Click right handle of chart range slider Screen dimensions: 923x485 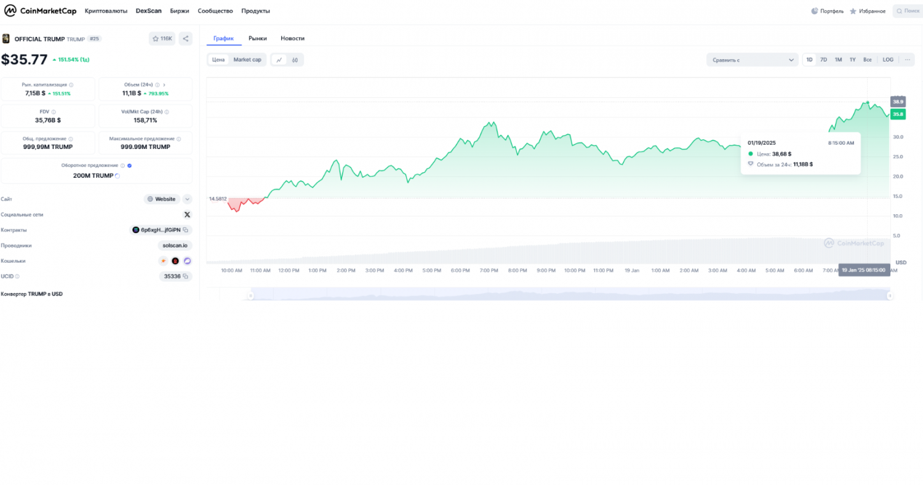coord(890,296)
